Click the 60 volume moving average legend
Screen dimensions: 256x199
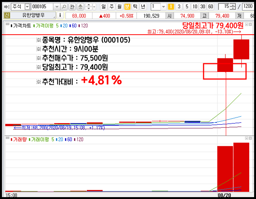(68, 139)
